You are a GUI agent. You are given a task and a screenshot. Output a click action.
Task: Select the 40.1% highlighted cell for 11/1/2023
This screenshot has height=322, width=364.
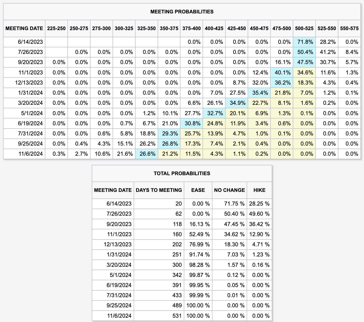(x=282, y=73)
